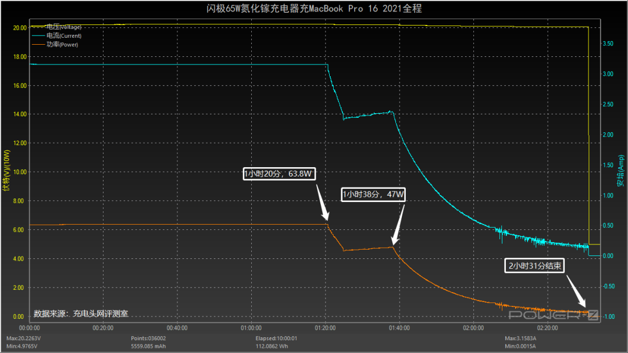The image size is (628, 353).
Task: Click the 02:20:00 time axis tick
Action: pyautogui.click(x=548, y=328)
